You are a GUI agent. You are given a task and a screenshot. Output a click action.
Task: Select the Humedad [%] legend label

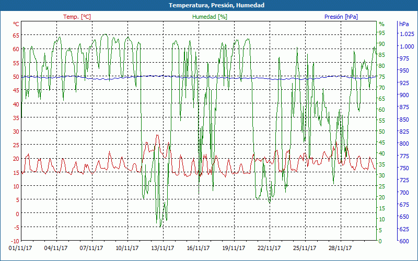coord(210,17)
